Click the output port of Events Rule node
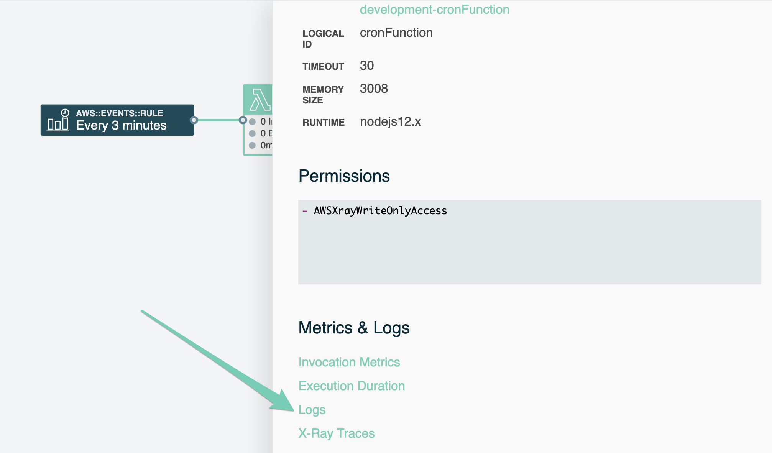 point(194,120)
